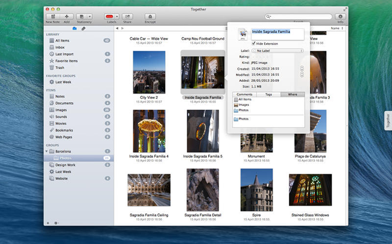Collapse the Barcelona group disclosure triangle
This screenshot has width=392, height=244.
[x=47, y=151]
